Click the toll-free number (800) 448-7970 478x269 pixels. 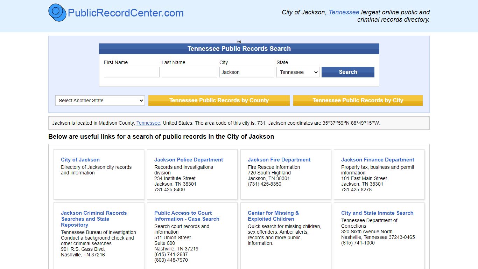pyautogui.click(x=171, y=260)
